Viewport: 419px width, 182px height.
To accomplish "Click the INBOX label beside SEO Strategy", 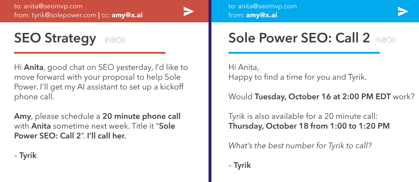I will [115, 40].
